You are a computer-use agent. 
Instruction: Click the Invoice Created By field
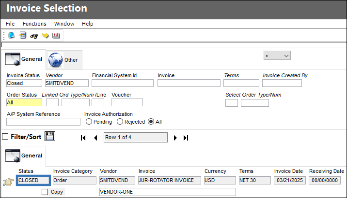[x=282, y=83]
